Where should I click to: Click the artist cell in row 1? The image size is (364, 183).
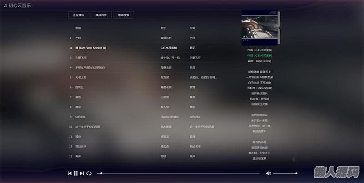[166, 38]
